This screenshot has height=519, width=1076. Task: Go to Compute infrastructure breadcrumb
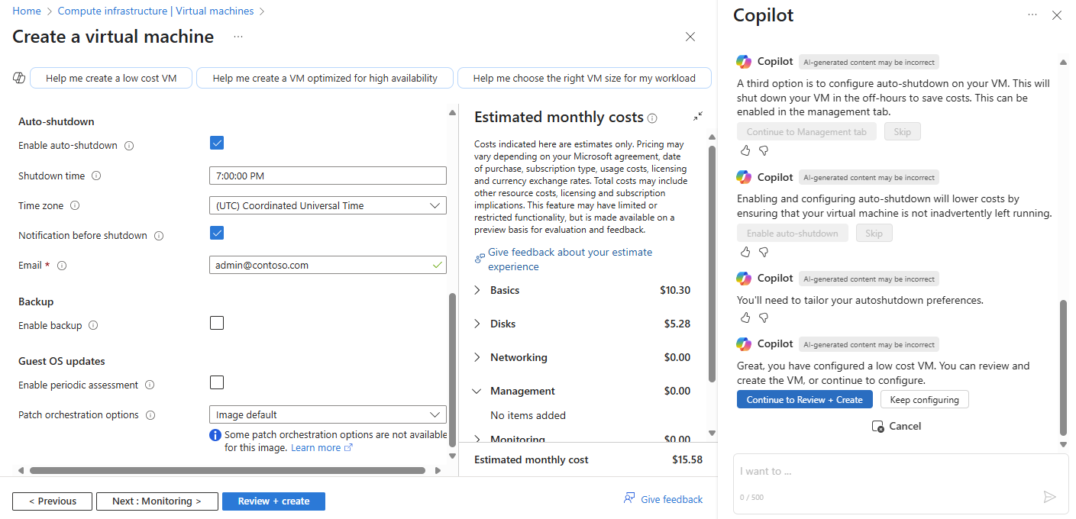point(156,11)
